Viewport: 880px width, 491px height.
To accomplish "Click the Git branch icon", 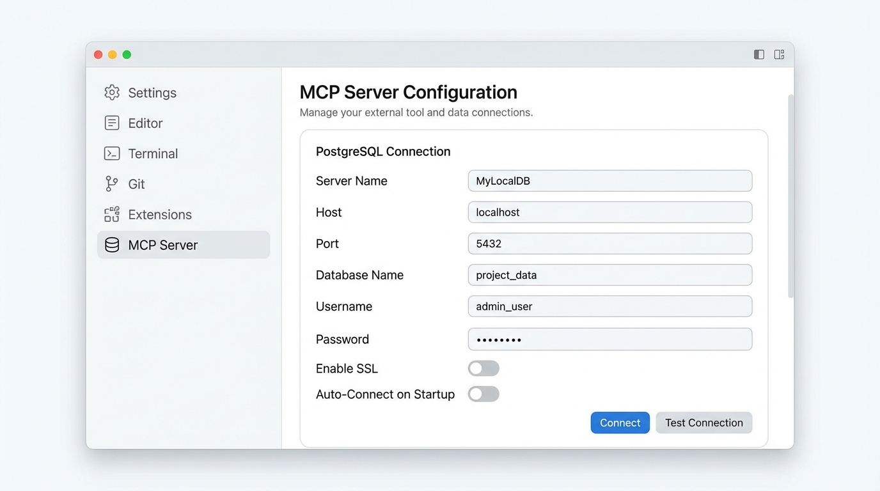I will 111,183.
